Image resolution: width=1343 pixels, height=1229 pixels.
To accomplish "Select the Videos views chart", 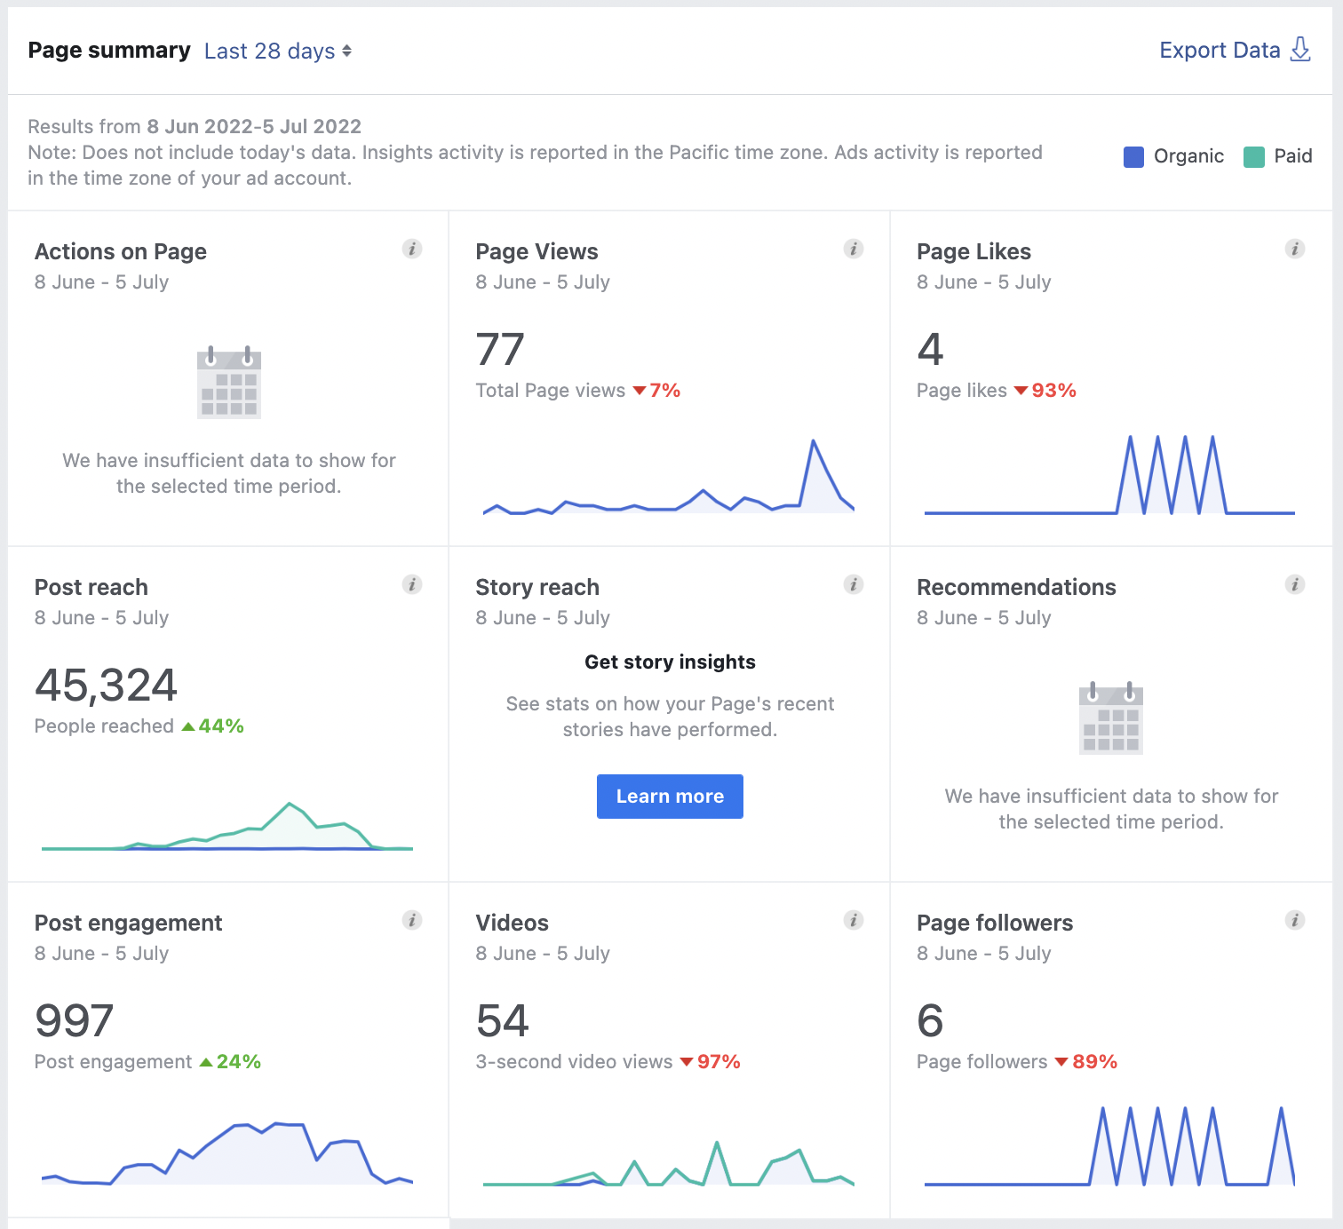I will coord(669,1163).
